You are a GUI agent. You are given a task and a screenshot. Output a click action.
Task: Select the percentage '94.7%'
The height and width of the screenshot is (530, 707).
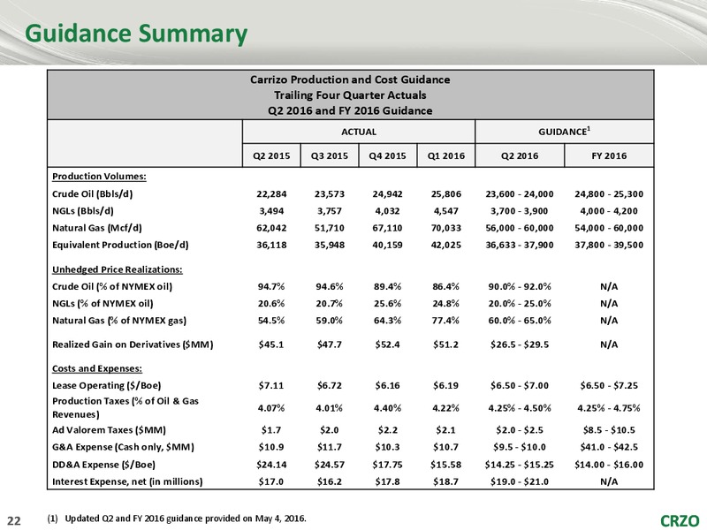[x=271, y=287]
